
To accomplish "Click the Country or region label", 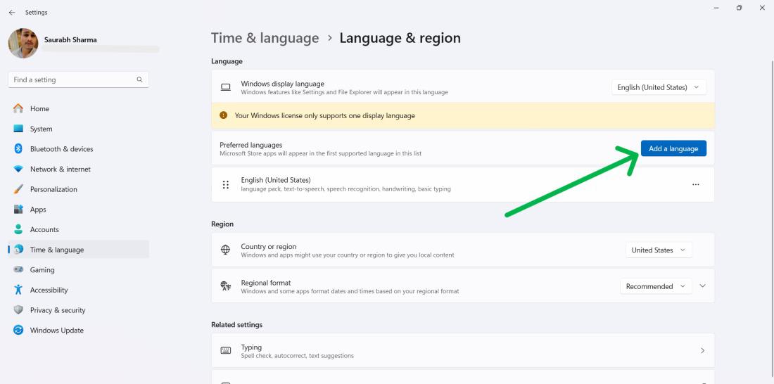I will 269,247.
